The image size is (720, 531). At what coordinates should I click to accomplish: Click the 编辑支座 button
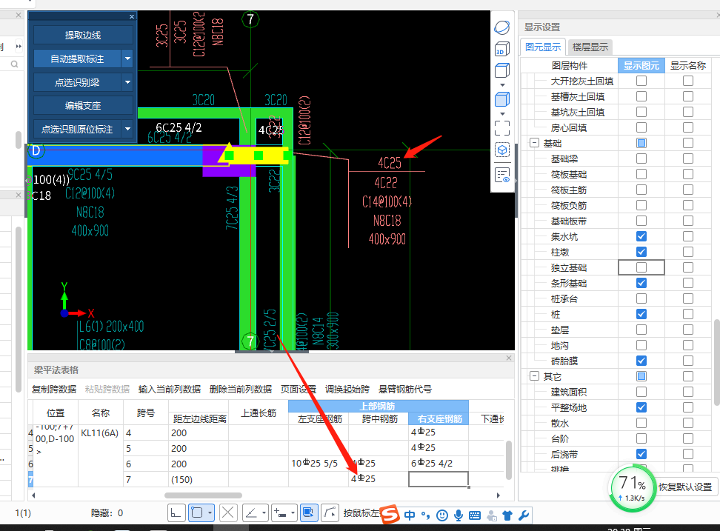[83, 106]
